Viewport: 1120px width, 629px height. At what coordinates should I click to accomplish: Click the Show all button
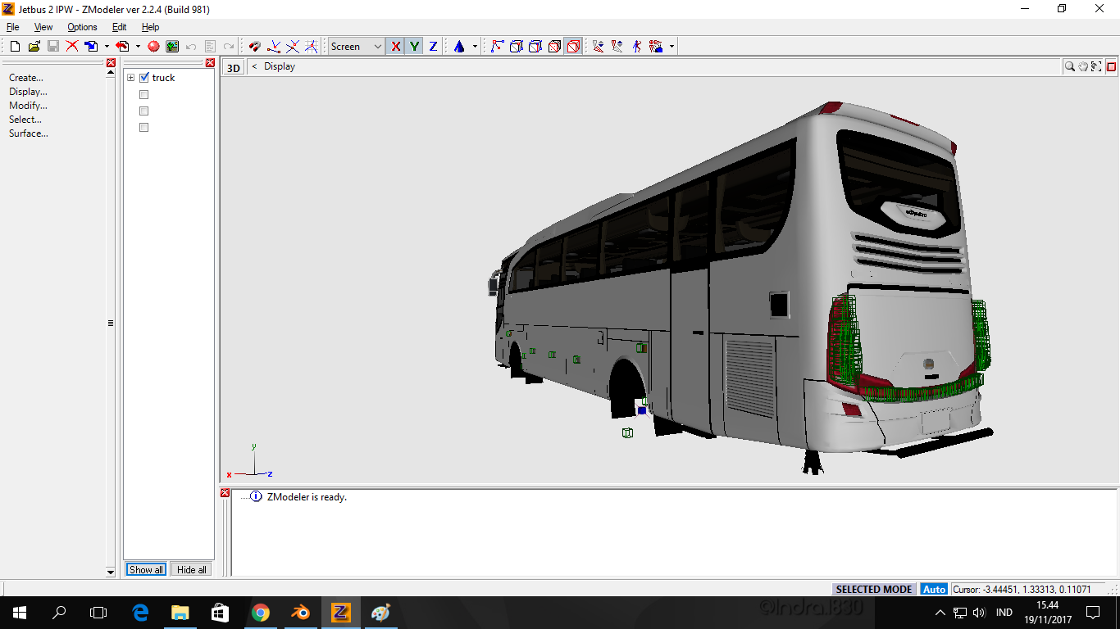(x=145, y=569)
